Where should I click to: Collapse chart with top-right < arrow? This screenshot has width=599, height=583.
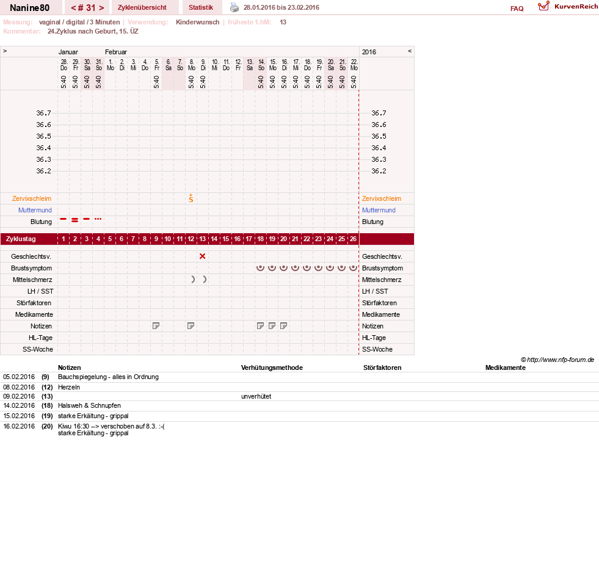coord(410,51)
